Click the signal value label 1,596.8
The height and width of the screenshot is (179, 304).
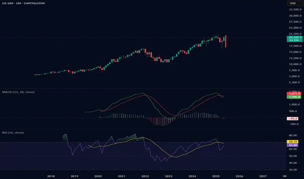294,97
